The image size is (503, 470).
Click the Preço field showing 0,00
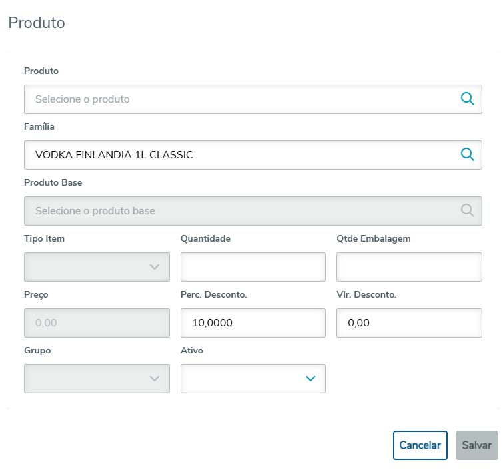point(97,323)
